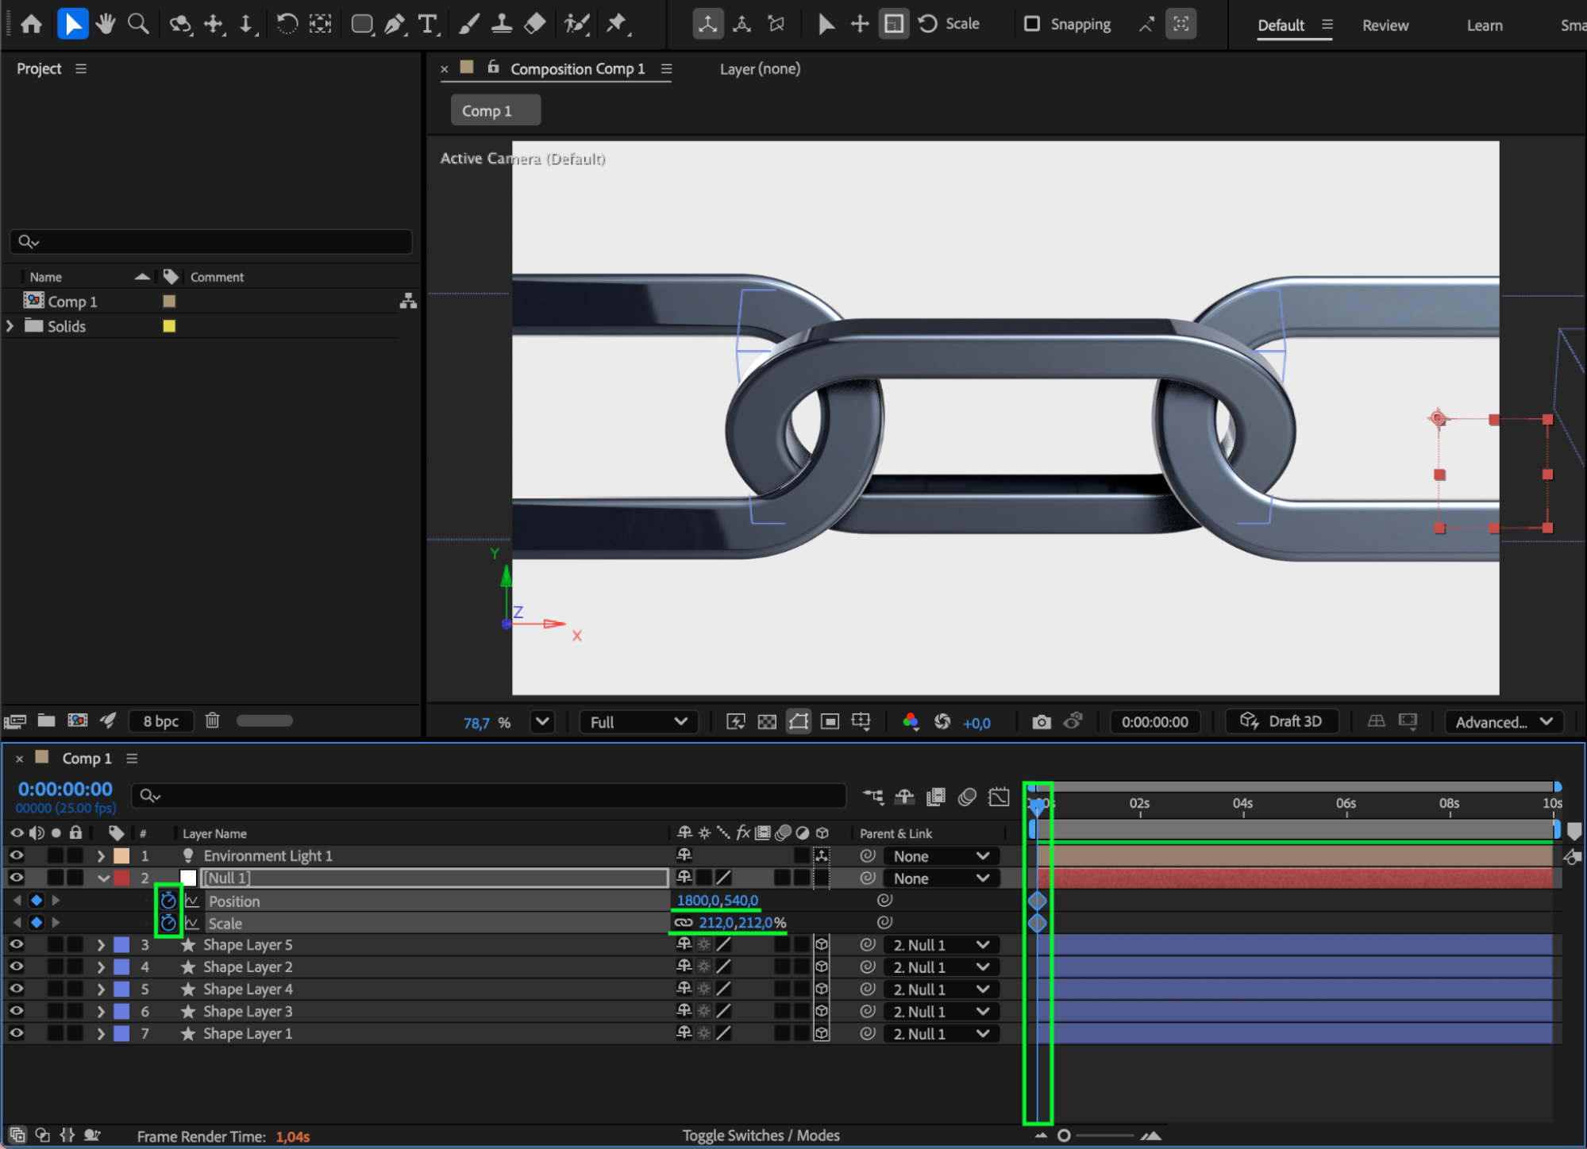Open the Full resolution dropdown

(638, 722)
